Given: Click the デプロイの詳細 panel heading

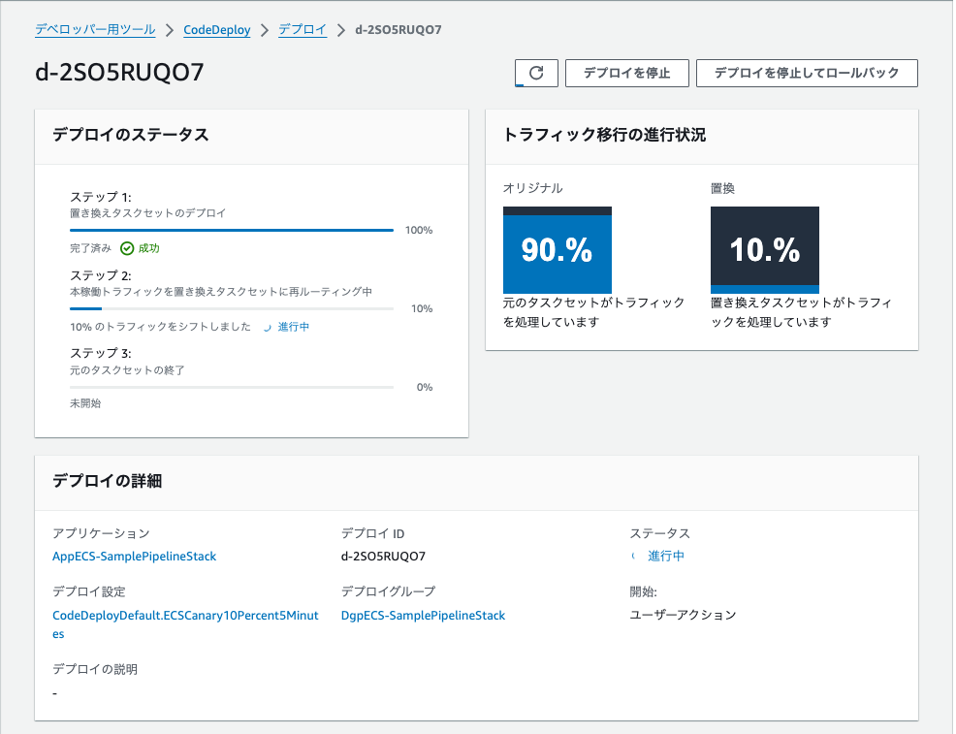Looking at the screenshot, I should [x=108, y=481].
